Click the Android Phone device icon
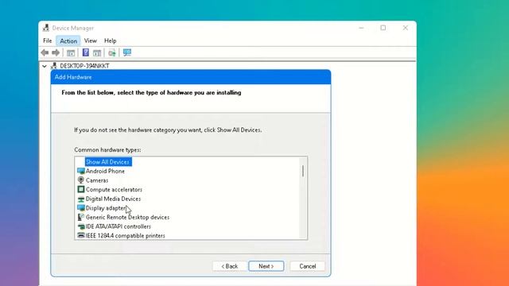The width and height of the screenshot is (509, 286). (81, 171)
